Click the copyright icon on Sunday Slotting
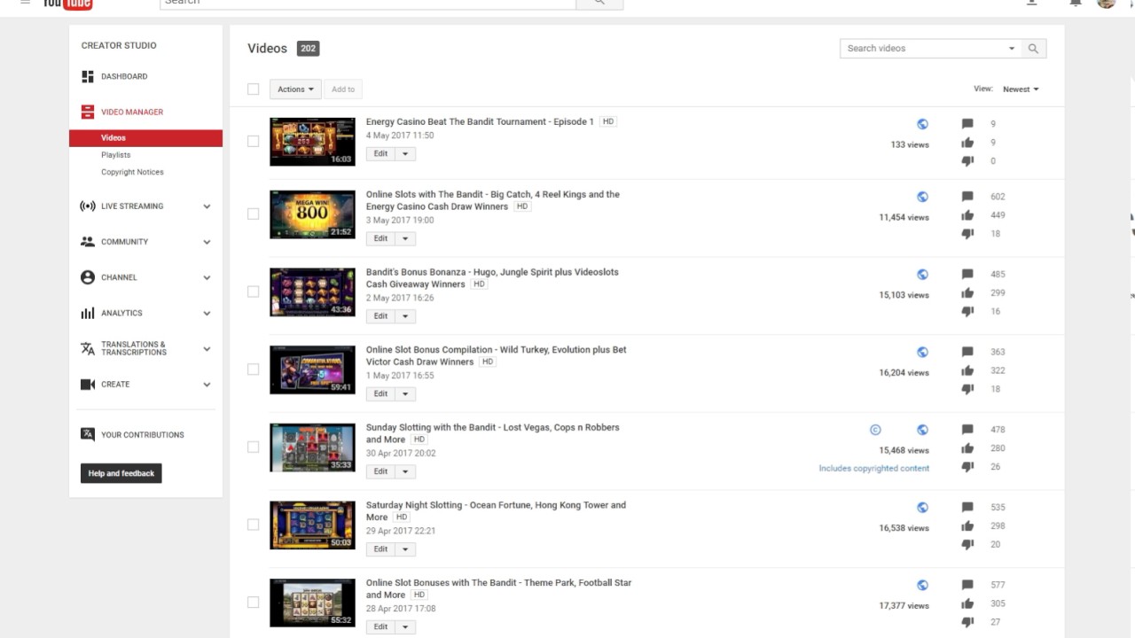The image size is (1135, 638). point(875,430)
